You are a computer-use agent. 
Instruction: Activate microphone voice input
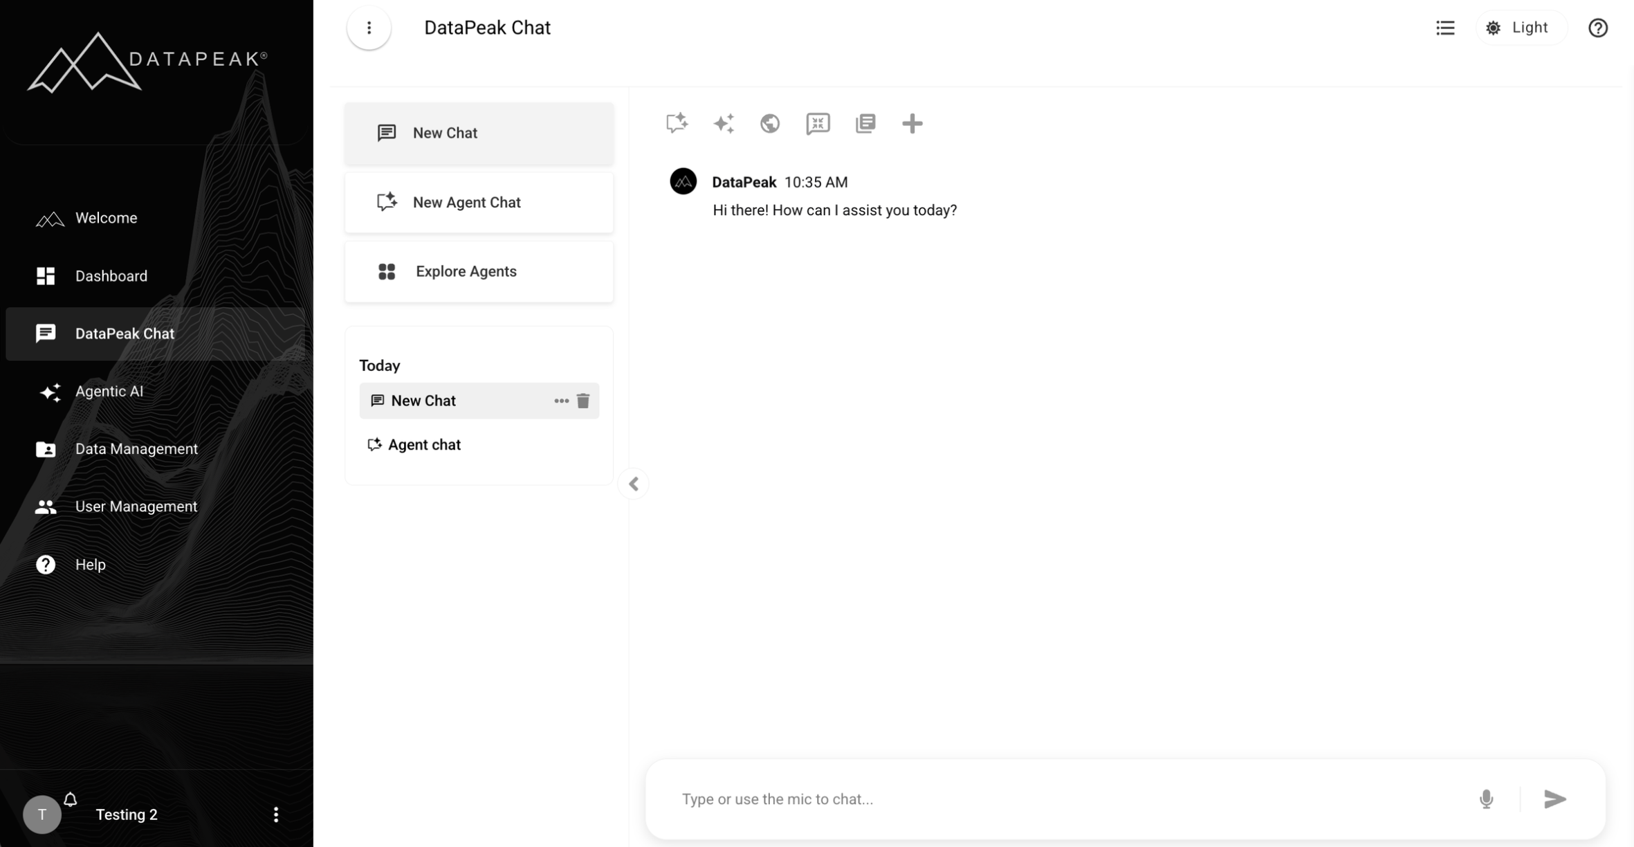click(1486, 799)
